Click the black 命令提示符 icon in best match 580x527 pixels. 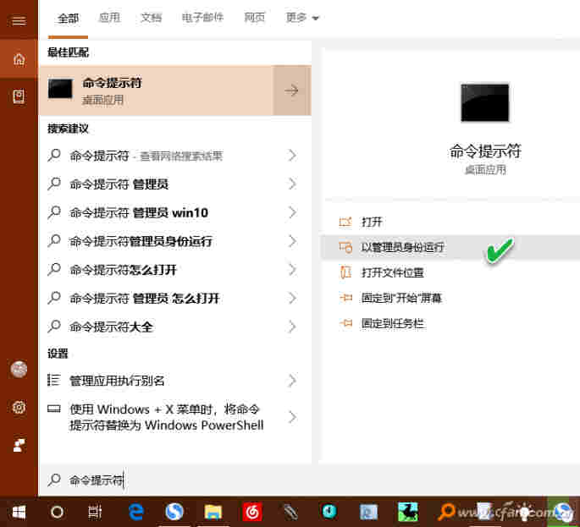[60, 89]
